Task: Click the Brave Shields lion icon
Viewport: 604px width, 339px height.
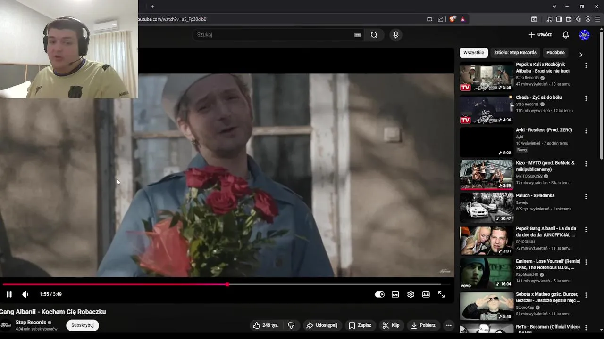Action: 453,19
